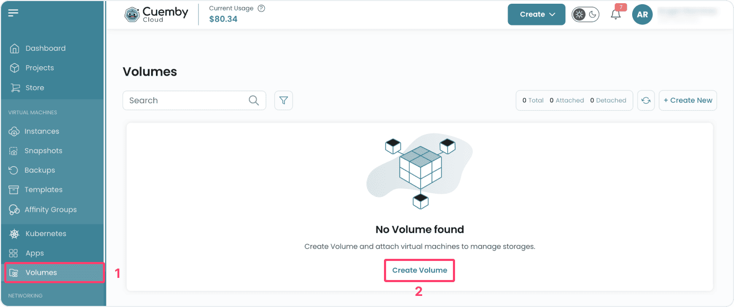Toggle the light/dark theme switch
734x307 pixels.
(x=586, y=15)
